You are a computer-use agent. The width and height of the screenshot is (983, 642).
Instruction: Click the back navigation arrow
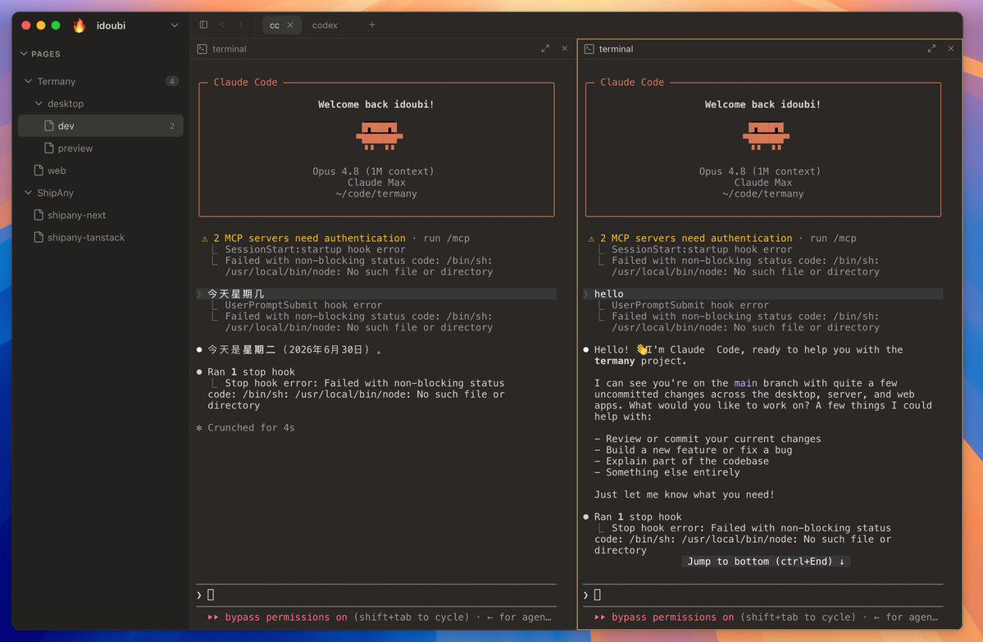click(x=222, y=25)
